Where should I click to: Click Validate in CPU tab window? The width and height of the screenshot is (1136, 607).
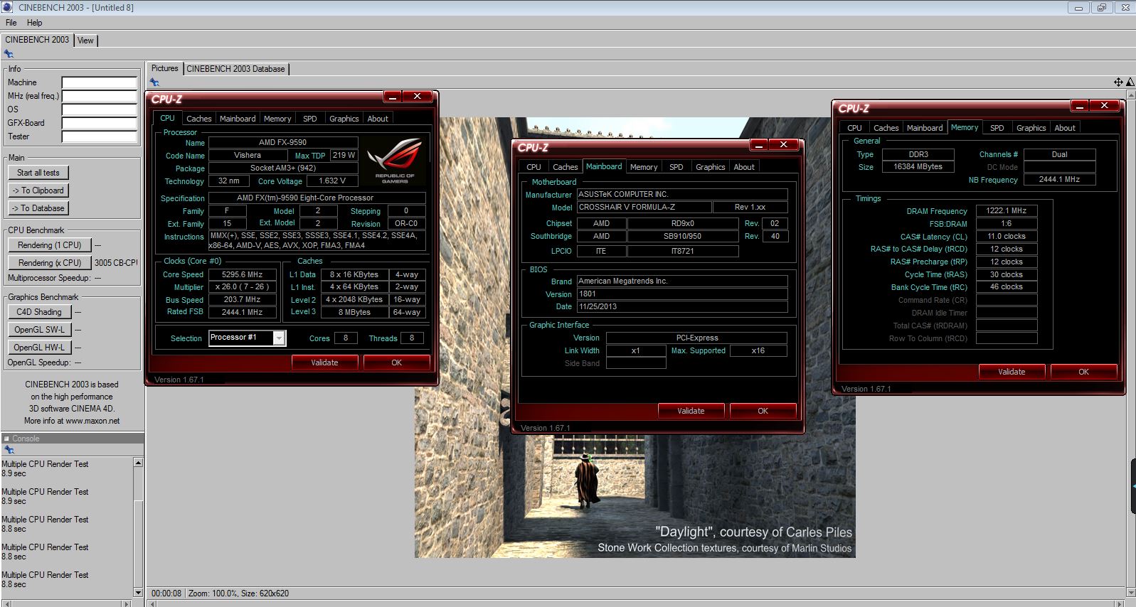324,362
